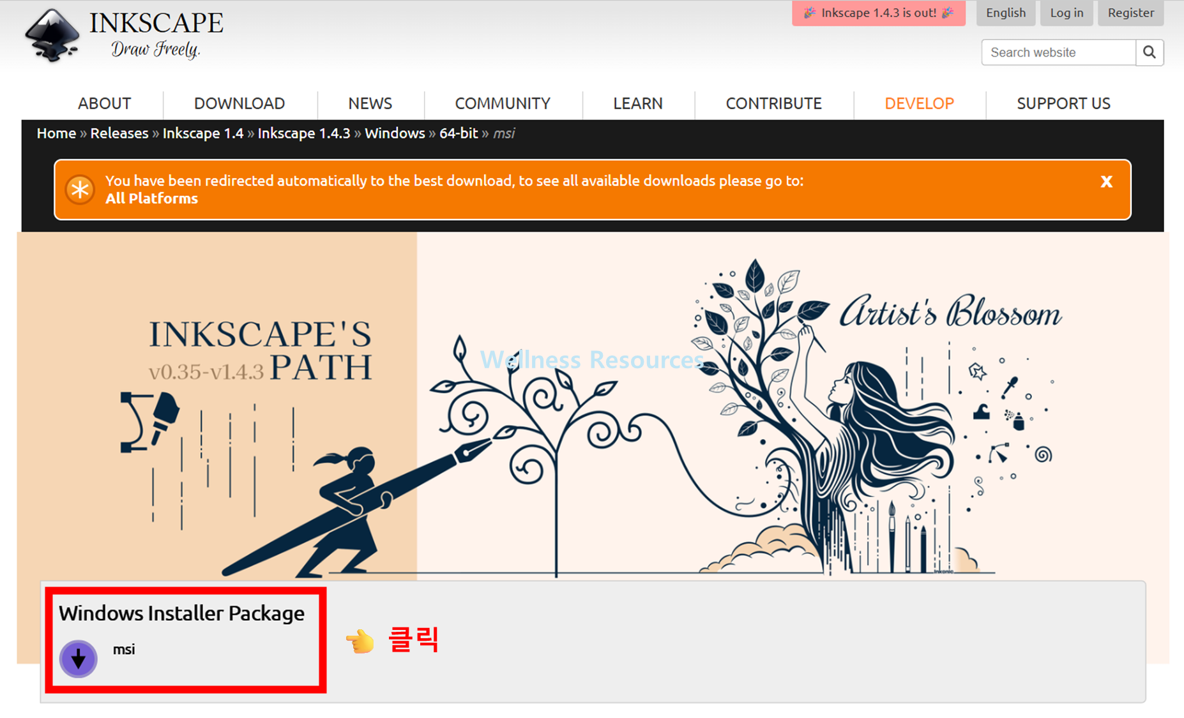Click the purple msi download arrow icon

pos(78,659)
